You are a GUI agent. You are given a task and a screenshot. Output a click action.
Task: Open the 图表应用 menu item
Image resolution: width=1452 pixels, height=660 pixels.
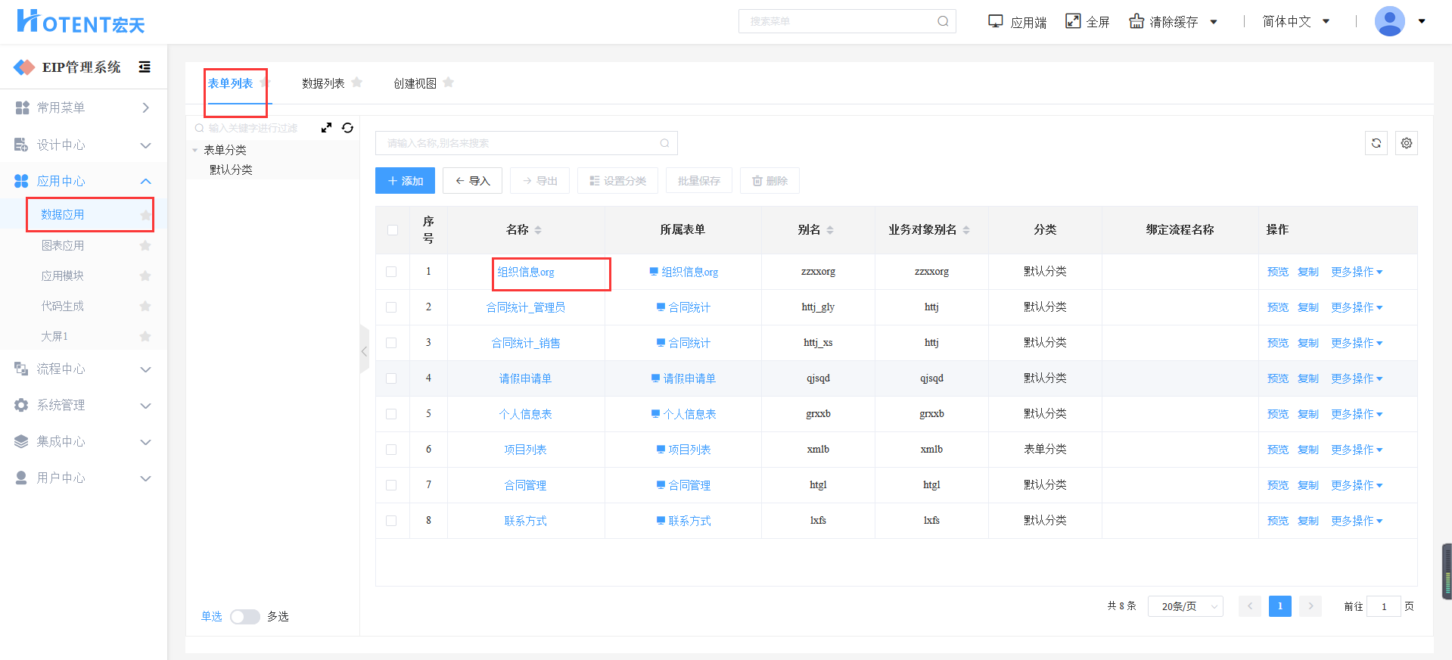[x=63, y=245]
